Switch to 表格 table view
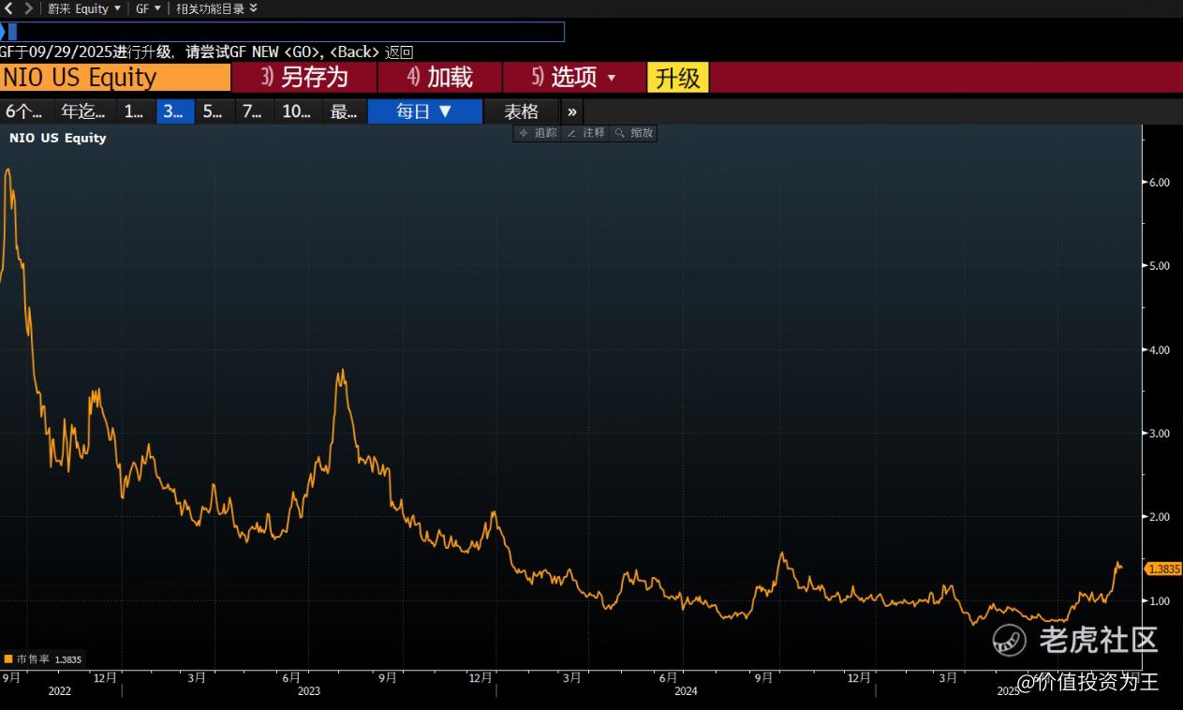Screen dimensions: 1183x710 pos(522,111)
